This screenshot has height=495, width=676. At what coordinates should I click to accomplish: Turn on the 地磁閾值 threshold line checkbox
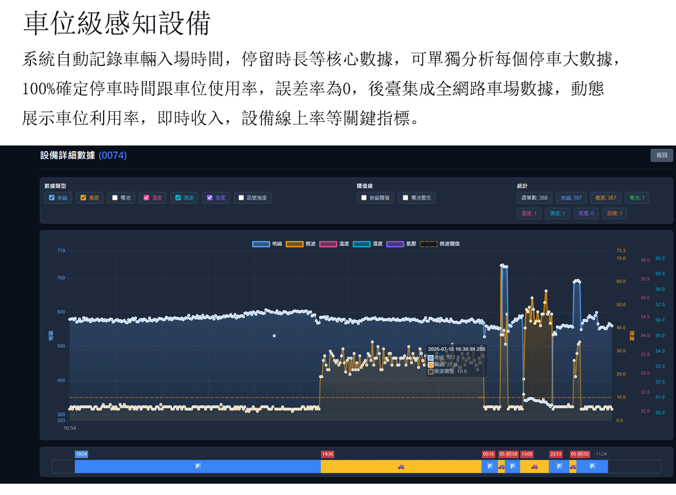pos(364,198)
